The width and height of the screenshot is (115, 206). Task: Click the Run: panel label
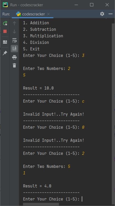(x=6, y=14)
